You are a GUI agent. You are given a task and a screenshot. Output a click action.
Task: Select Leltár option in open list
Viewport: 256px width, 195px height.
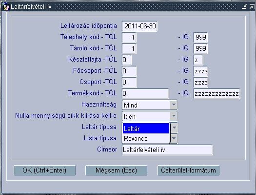pyautogui.click(x=146, y=129)
